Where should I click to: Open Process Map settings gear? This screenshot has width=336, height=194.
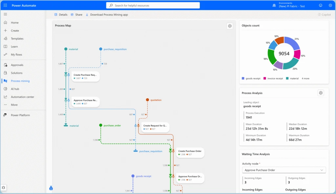(x=230, y=26)
